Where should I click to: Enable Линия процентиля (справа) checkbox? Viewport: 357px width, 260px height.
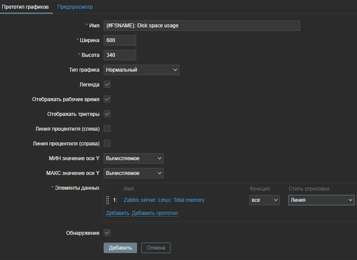coord(107,143)
